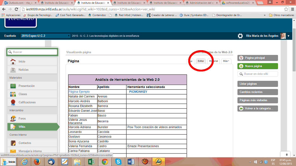Open the Mensajería interna envelope icon
The image size is (296, 166).
click(13, 151)
